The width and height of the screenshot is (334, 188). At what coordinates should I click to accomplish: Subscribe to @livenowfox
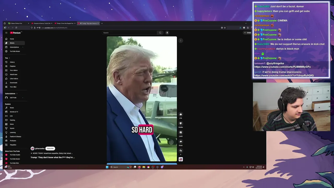tap(50, 149)
